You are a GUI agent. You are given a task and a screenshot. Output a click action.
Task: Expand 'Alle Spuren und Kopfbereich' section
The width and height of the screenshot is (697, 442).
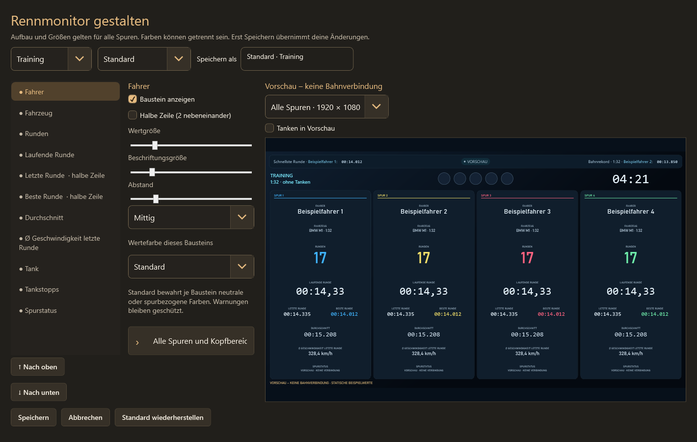(x=191, y=341)
